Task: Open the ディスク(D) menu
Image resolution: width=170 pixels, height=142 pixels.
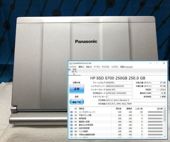Action: 106,67
